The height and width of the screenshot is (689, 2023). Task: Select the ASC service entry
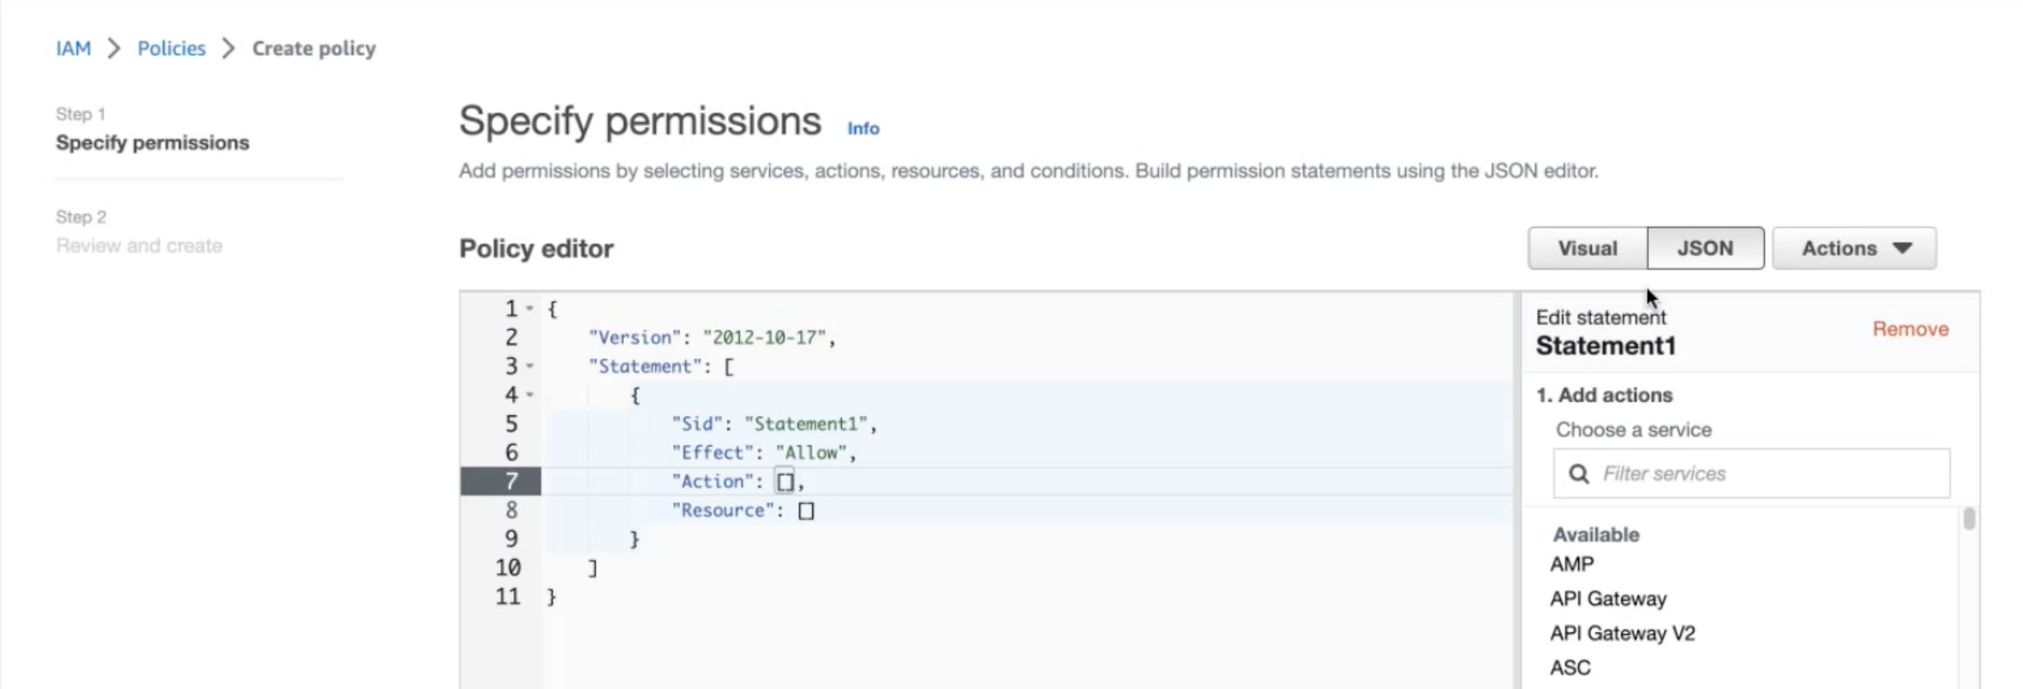click(1570, 668)
